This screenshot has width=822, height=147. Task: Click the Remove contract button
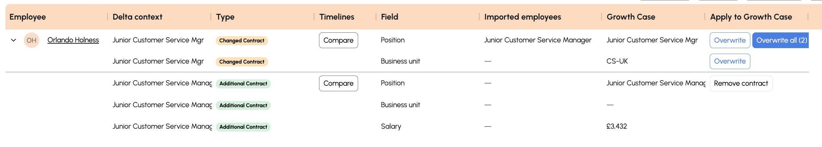pos(741,83)
